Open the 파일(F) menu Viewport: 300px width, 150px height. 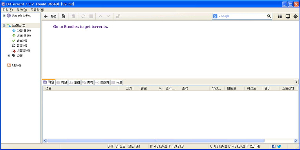(7, 10)
